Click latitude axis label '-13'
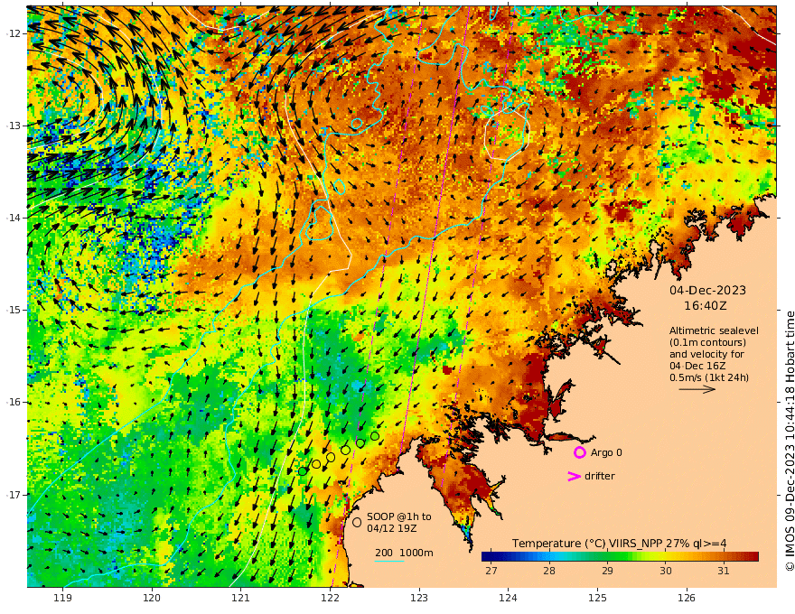Viewport: 795px width, 614px height. [14, 126]
